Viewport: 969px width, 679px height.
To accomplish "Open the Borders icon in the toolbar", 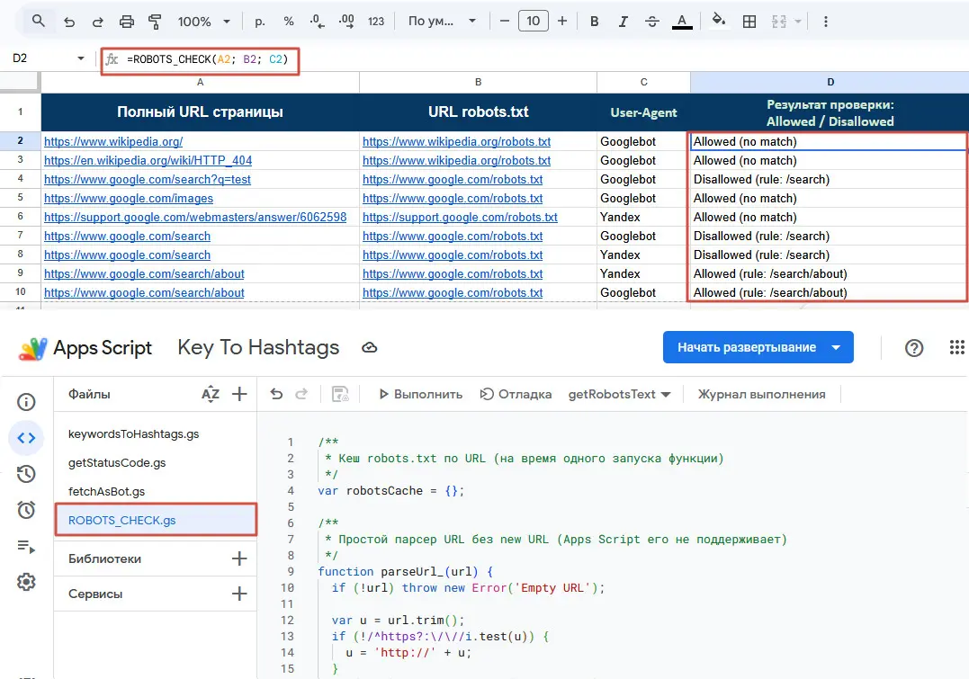I will 750,20.
